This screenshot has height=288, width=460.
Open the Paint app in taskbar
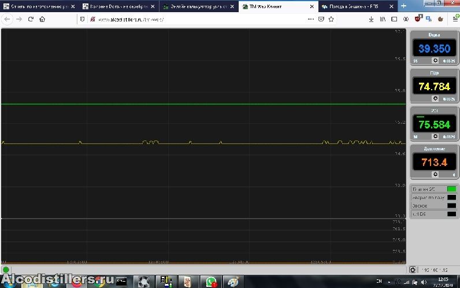pyautogui.click(x=233, y=282)
